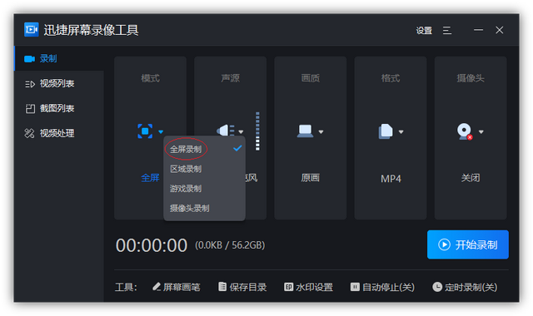This screenshot has height=316, width=533.
Task: Click the 截图列表 screenshot icon
Action: point(30,109)
